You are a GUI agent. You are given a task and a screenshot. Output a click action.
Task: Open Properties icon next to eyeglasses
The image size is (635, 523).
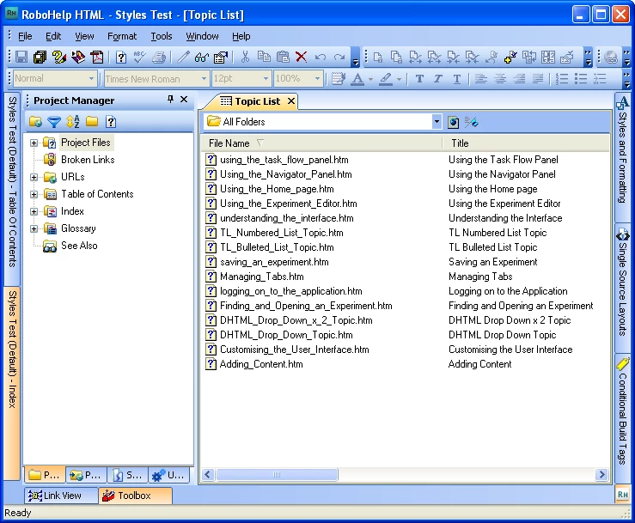coord(221,57)
